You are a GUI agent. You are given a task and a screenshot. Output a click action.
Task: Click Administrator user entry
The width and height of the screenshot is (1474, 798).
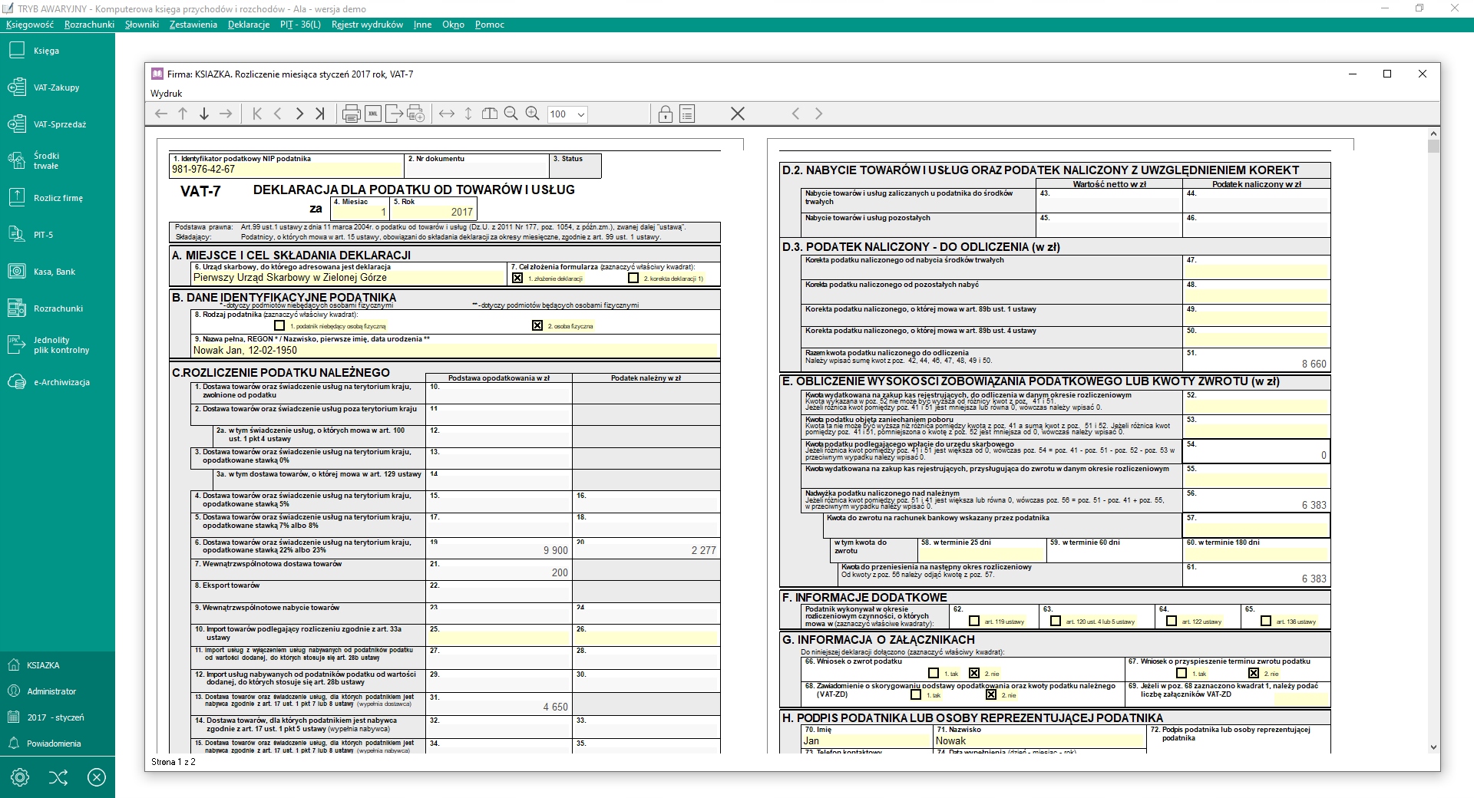tap(51, 691)
